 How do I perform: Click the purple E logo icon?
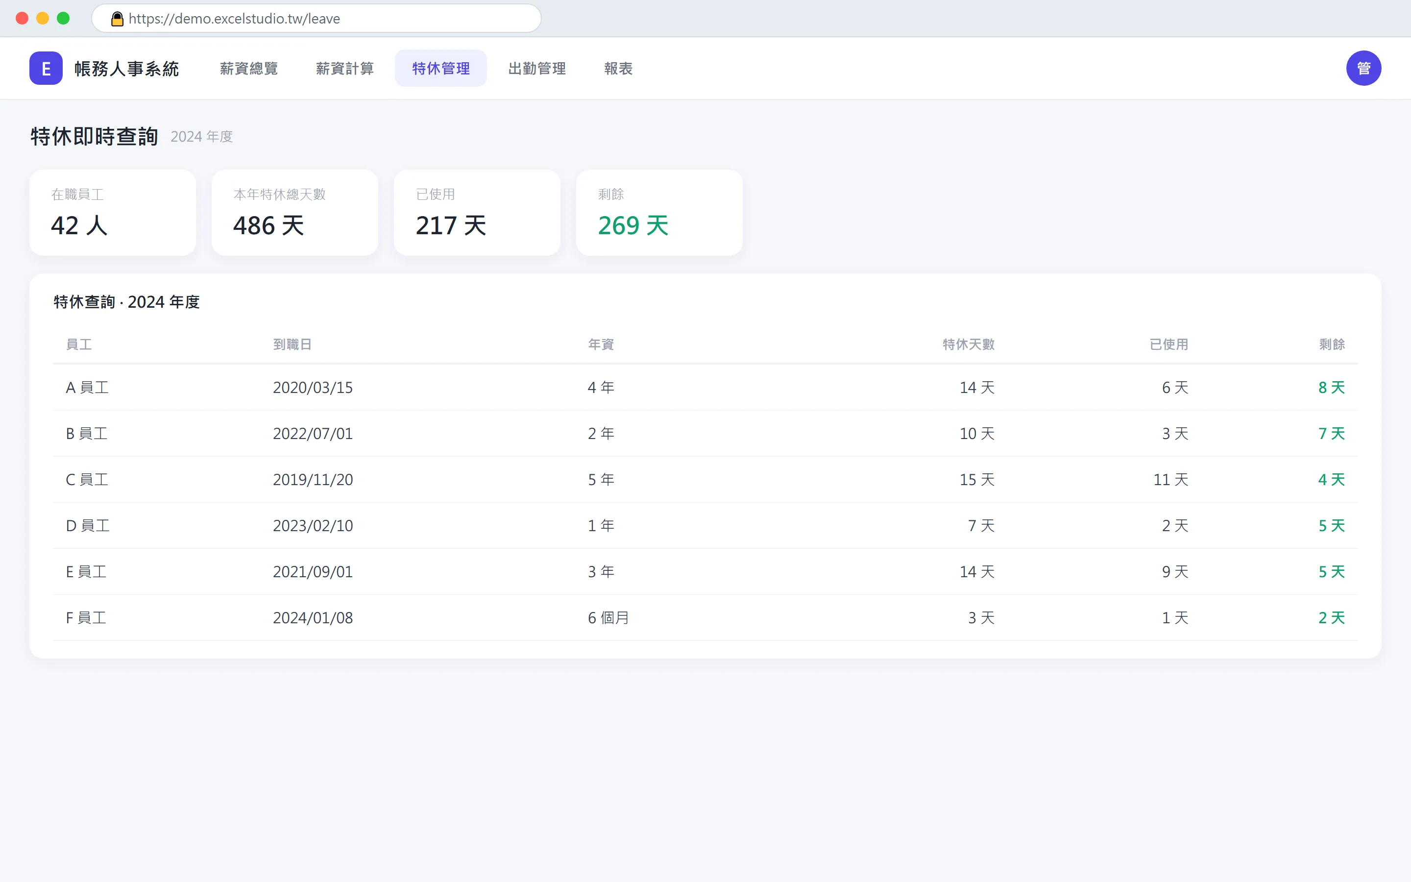46,68
